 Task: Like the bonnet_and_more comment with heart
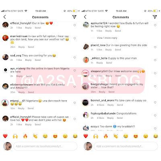click(155, 103)
